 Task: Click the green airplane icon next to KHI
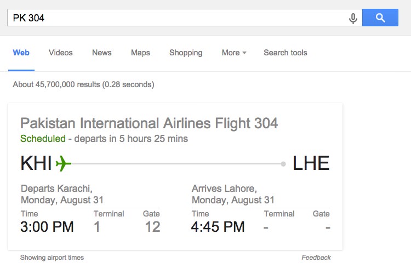pos(64,163)
